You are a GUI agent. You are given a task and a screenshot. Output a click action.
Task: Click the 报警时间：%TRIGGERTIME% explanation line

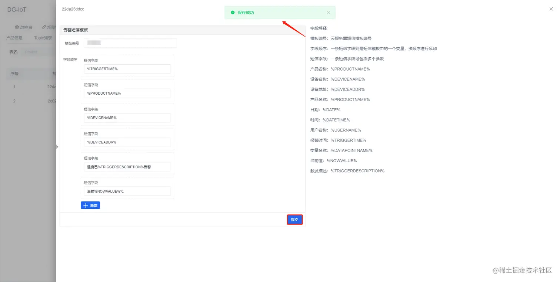(x=338, y=140)
